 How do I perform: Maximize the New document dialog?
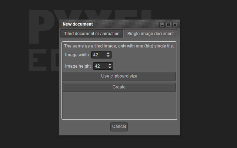pyautogui.click(x=168, y=25)
